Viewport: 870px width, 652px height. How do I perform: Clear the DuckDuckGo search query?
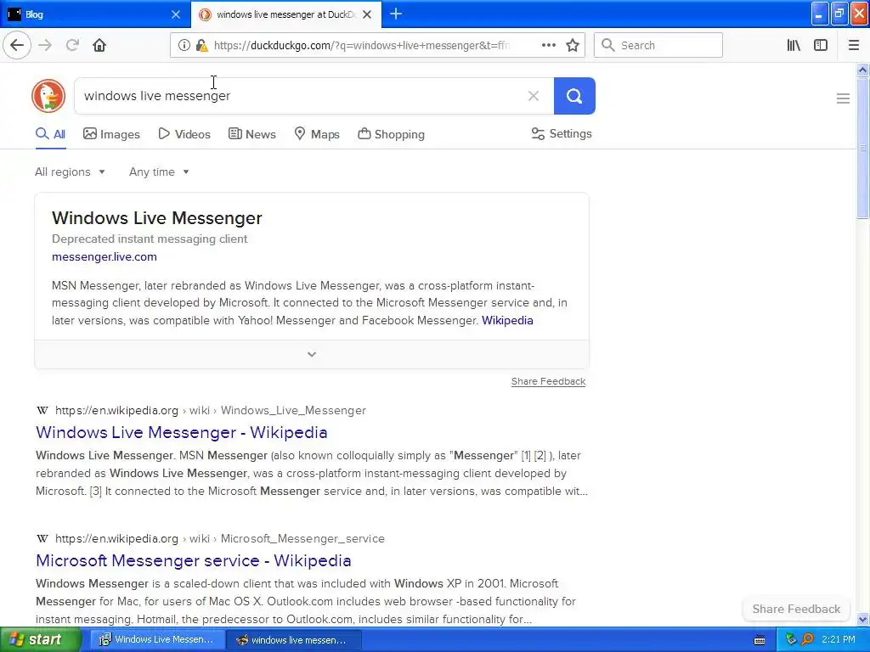tap(534, 96)
